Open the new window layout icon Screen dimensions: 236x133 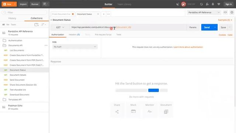(x=45, y=4)
